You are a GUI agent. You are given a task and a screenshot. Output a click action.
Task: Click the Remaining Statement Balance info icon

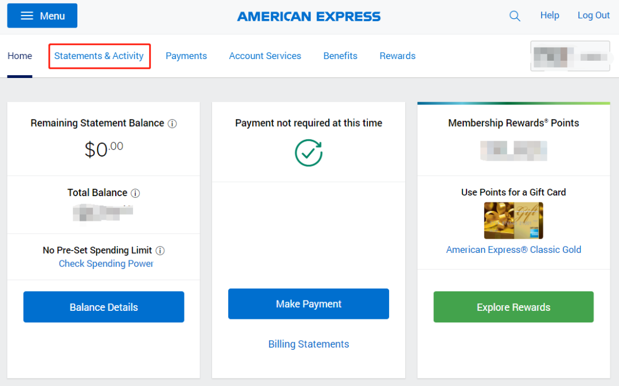click(173, 123)
